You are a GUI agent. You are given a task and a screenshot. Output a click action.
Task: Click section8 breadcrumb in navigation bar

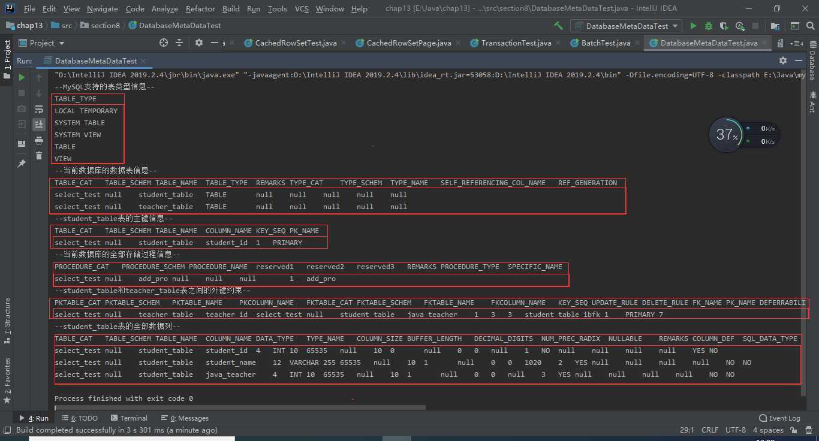point(100,26)
